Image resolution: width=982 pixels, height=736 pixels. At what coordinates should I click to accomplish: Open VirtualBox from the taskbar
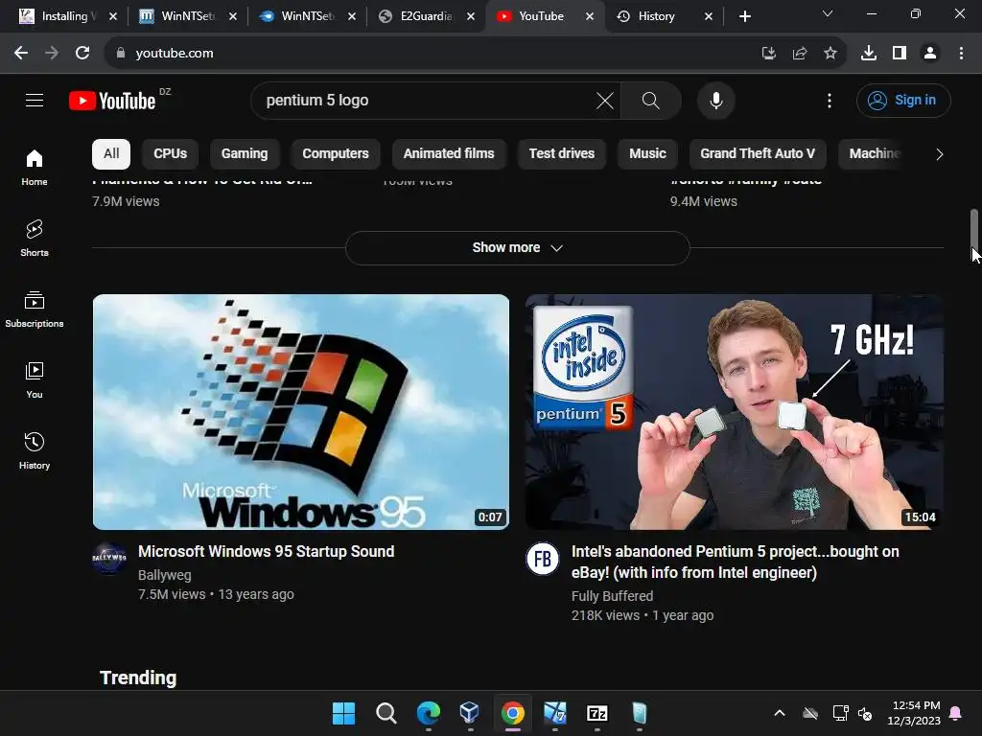470,713
